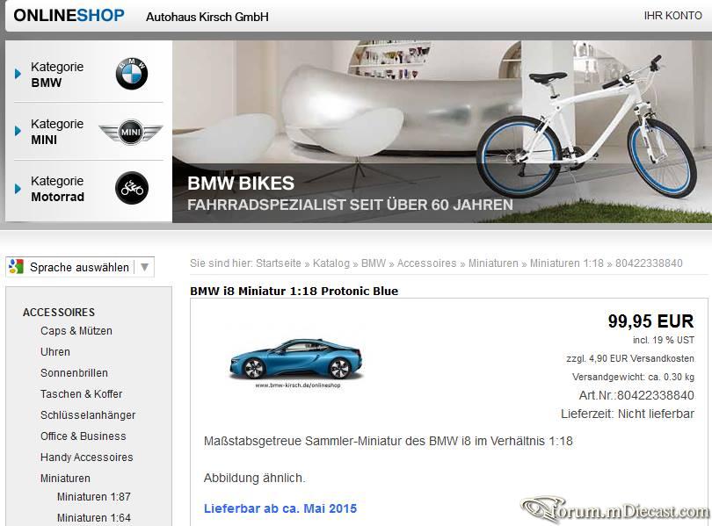Open Miniaturen 1:87 subcategory

pos(94,497)
